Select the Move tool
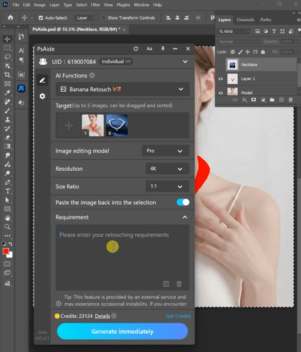 click(x=7, y=39)
